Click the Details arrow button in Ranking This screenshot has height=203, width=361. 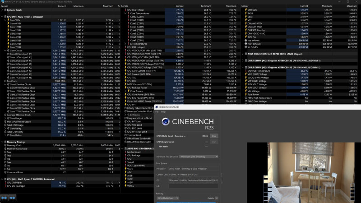(x=217, y=198)
